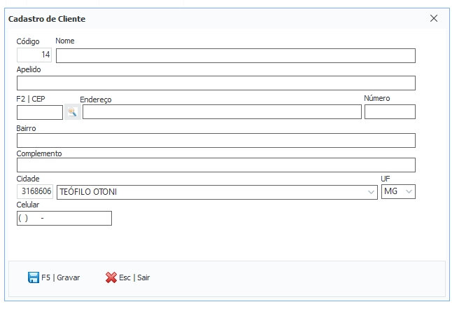Click into the Apelido text field
Screen dimensions: 452x309
(216, 83)
